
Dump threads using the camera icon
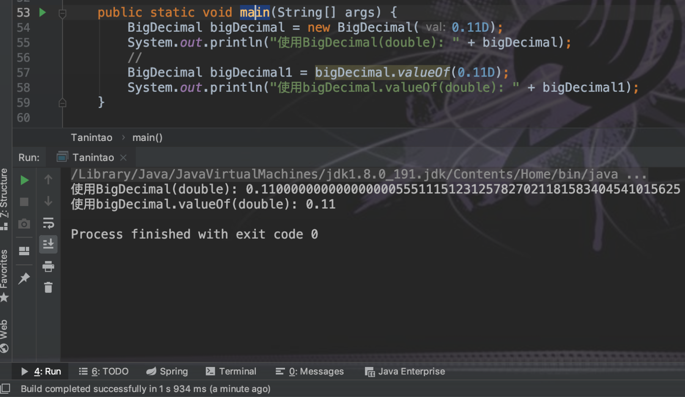click(24, 223)
